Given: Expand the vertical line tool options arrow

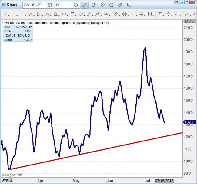Looking at the screenshot, I should pos(25,15).
